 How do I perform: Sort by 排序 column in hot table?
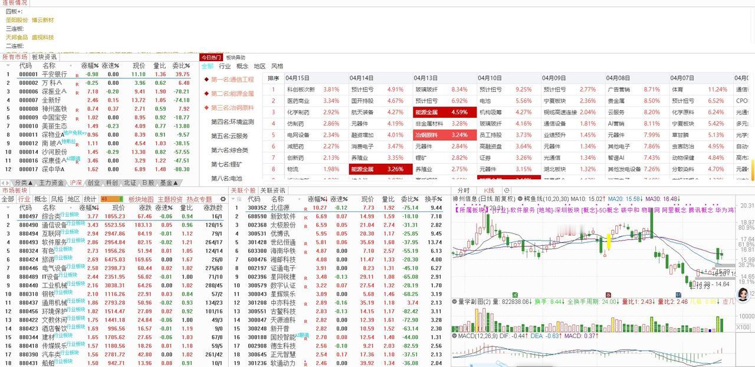pos(273,78)
